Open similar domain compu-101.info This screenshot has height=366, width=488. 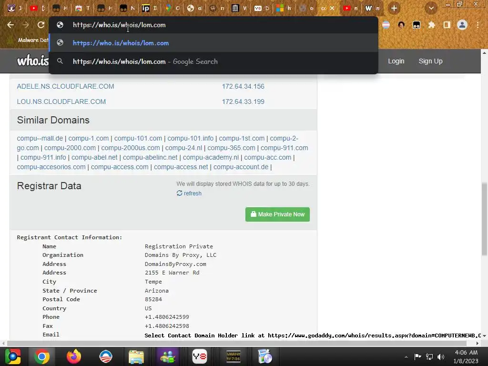[191, 138]
